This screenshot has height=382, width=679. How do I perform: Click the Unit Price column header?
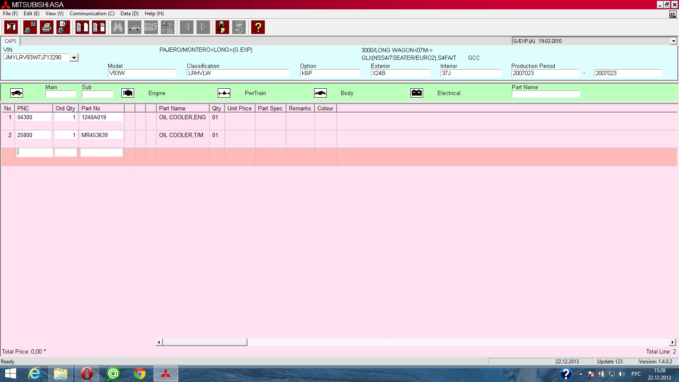(239, 108)
